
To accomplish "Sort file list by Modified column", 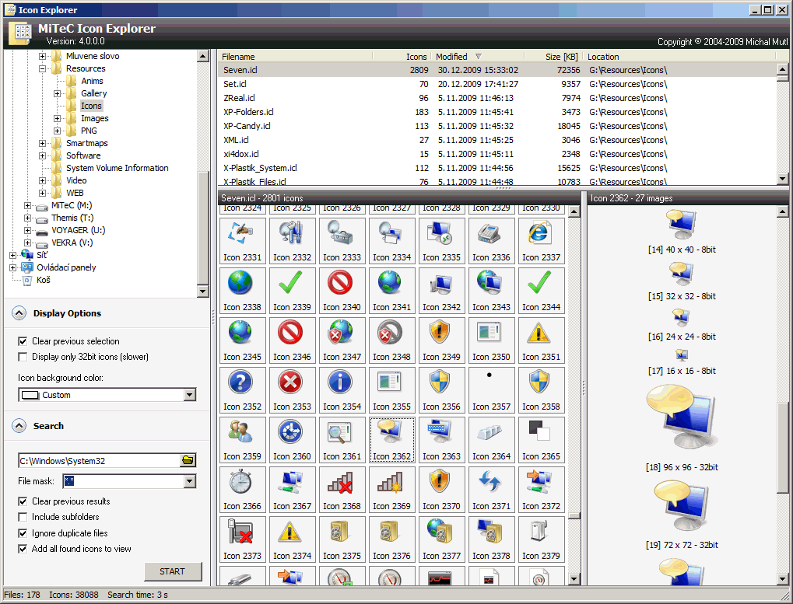I will pyautogui.click(x=452, y=57).
